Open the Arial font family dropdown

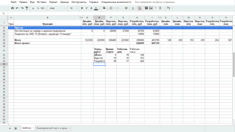click(57, 8)
